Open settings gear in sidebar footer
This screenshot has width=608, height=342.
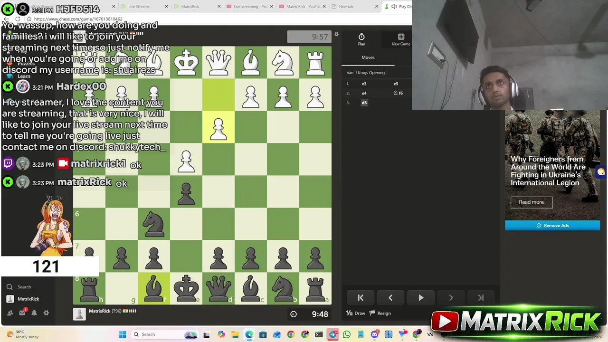[x=46, y=313]
